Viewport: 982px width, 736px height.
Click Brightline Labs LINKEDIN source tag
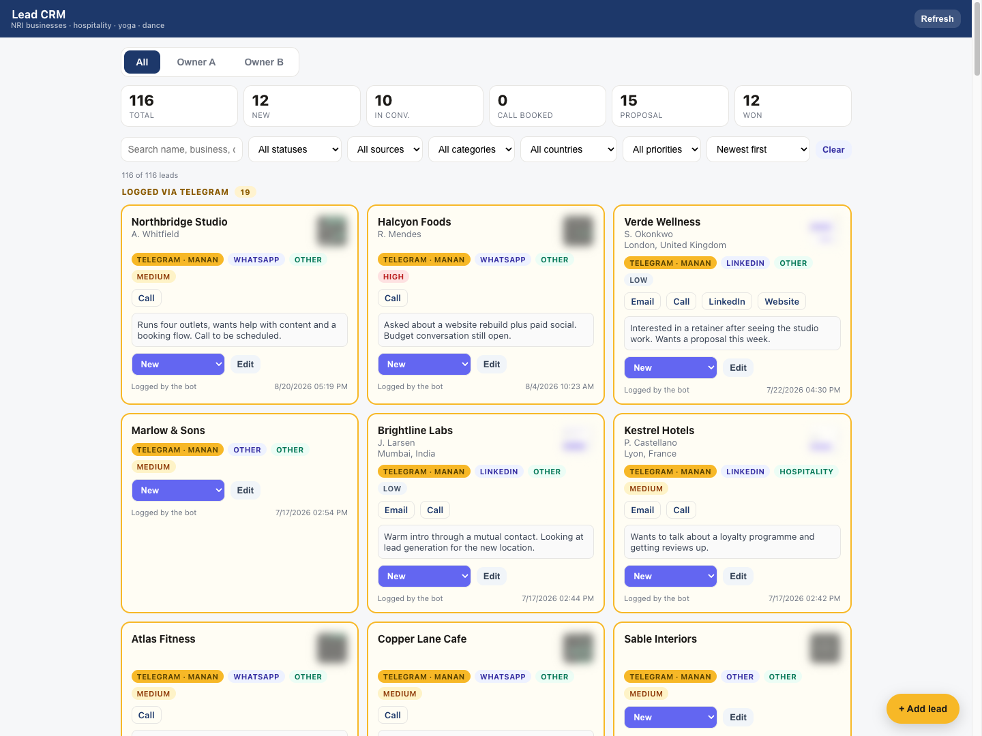pyautogui.click(x=499, y=472)
